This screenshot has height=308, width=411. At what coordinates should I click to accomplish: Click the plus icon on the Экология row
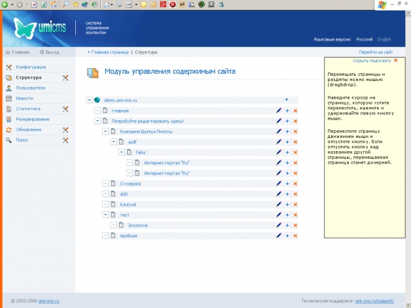287,225
